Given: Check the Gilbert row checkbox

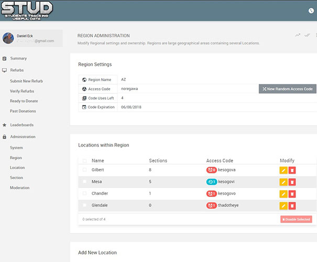Looking at the screenshot, I should click(84, 170).
